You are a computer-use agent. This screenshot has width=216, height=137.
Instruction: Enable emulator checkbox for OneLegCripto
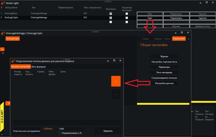tap(127, 18)
